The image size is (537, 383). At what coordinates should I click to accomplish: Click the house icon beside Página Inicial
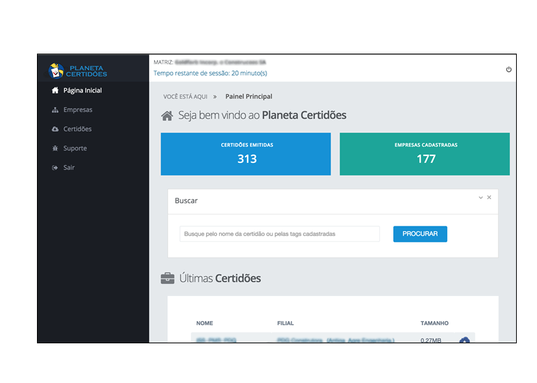click(55, 91)
